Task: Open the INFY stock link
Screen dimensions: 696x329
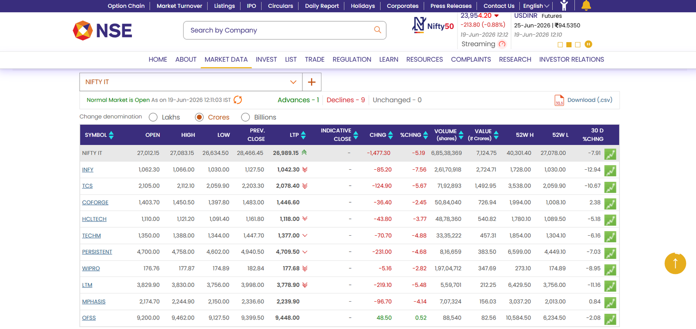Action: coord(88,170)
